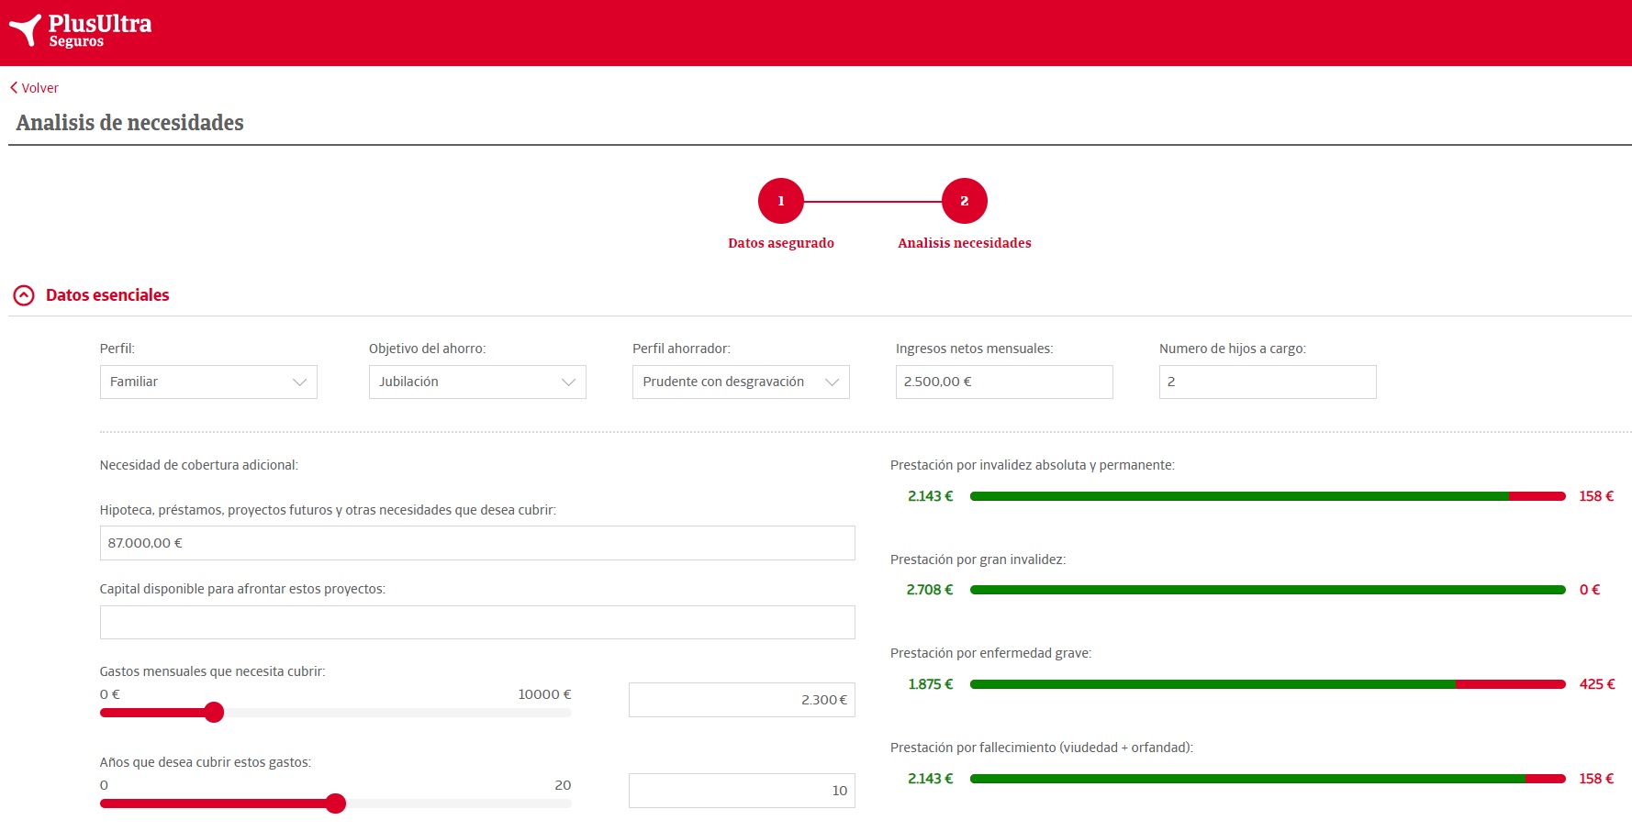Screen dimensions: 1632x831
Task: Click the Años que desea cubrir slider handle
Action: tap(336, 803)
